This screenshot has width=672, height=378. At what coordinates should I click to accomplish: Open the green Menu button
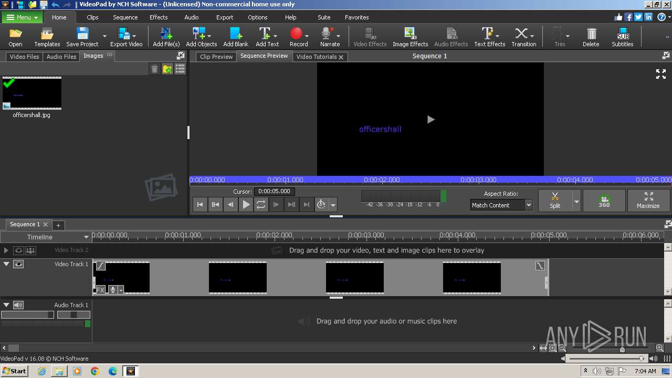(22, 17)
